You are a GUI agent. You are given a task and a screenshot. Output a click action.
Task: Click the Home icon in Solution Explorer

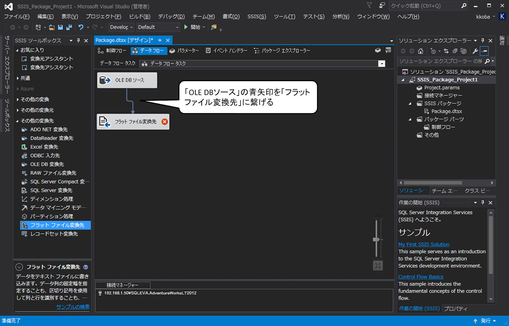421,51
